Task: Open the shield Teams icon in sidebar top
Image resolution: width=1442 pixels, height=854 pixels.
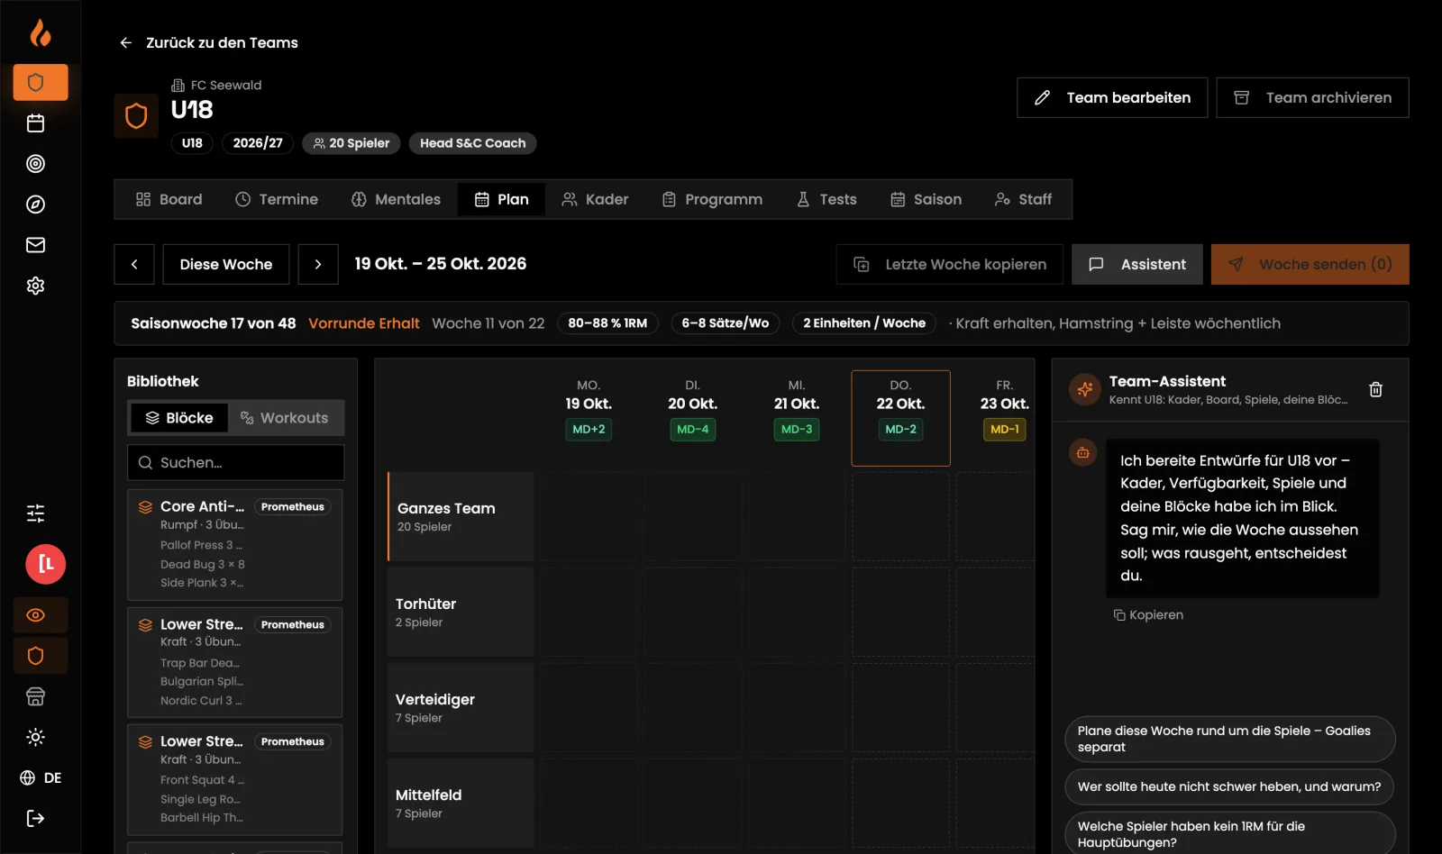Action: 40,82
